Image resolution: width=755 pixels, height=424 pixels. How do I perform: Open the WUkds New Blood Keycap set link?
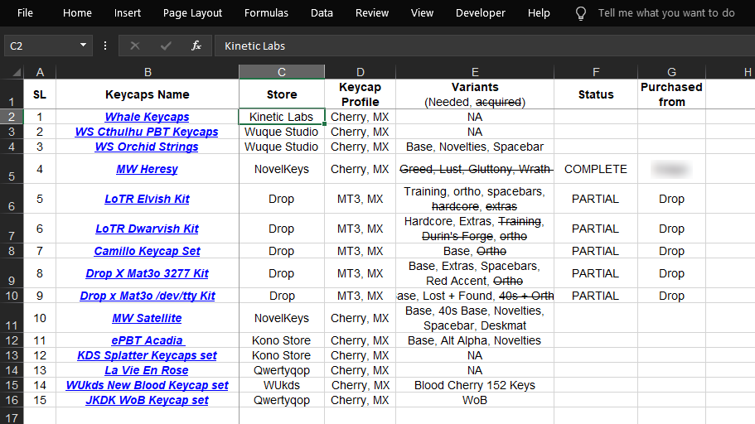[x=147, y=386]
